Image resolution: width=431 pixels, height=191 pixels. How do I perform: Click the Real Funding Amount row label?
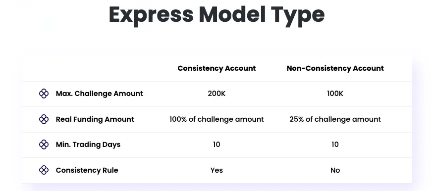point(95,119)
